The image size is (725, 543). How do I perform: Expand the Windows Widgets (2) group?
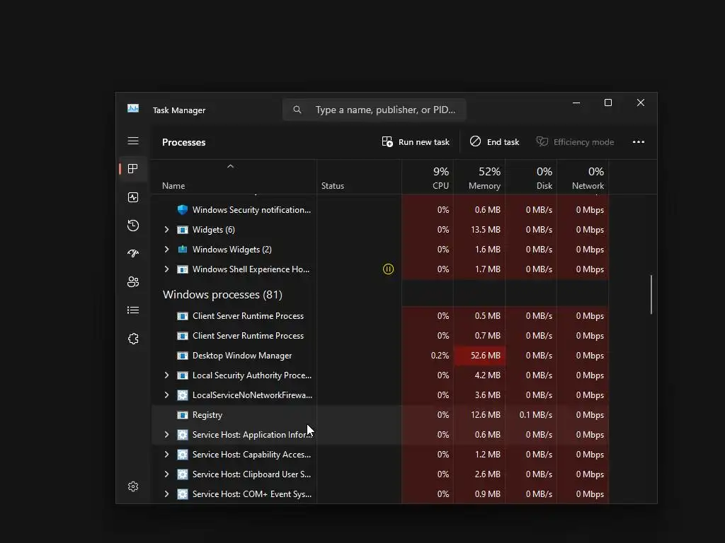[167, 250]
